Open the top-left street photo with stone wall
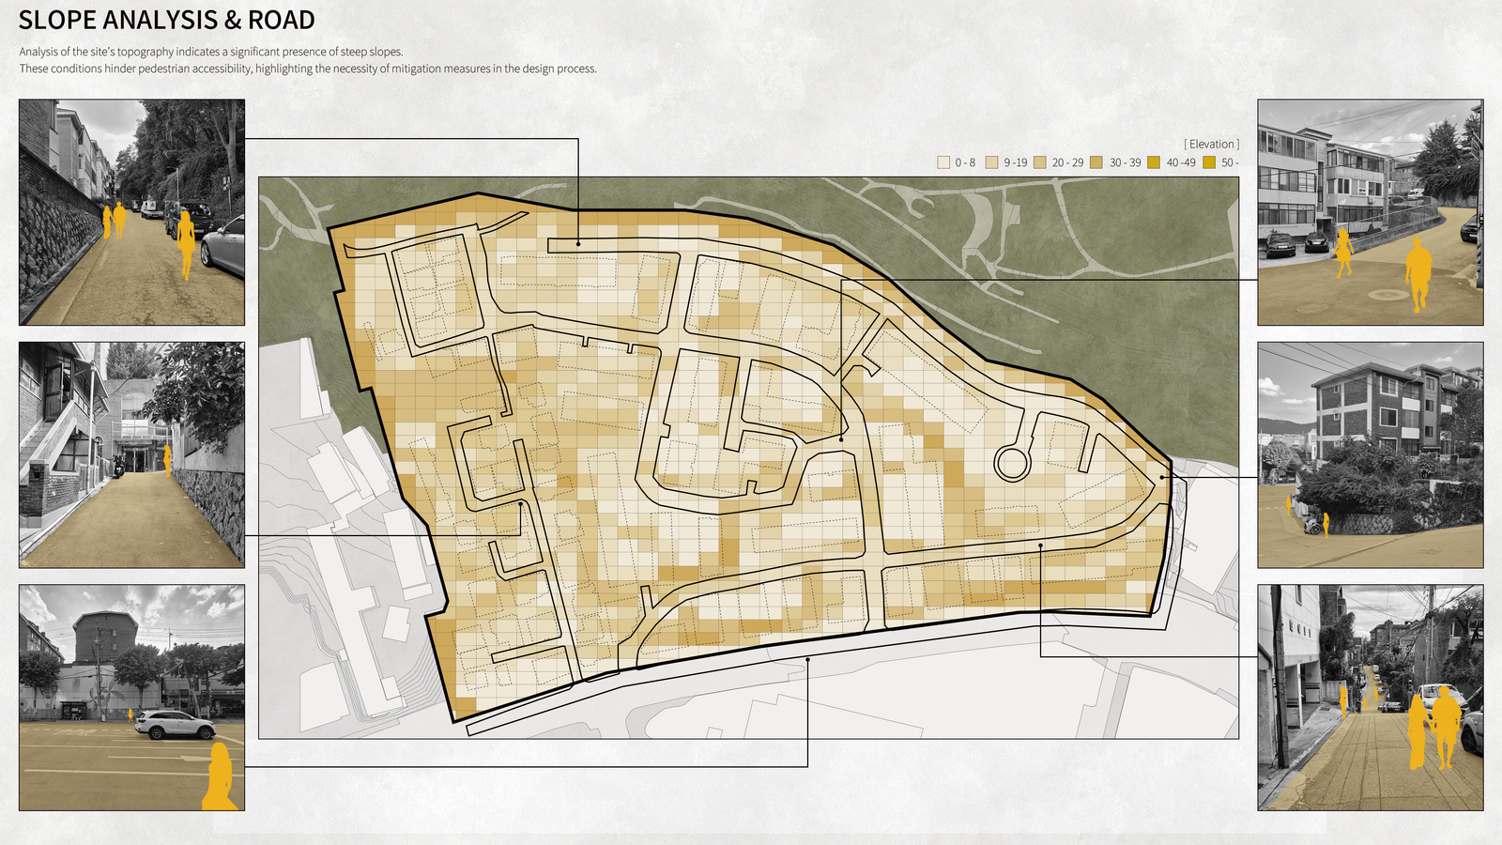The height and width of the screenshot is (845, 1502). tap(131, 212)
